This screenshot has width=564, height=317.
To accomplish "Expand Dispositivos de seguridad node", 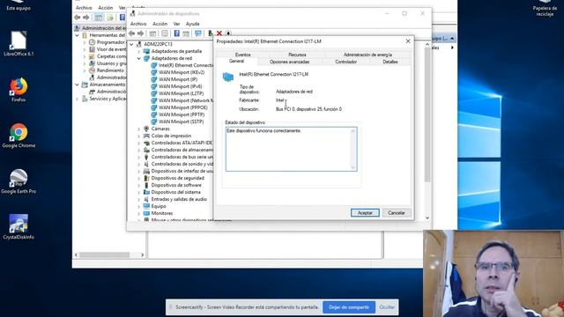I will (x=139, y=178).
